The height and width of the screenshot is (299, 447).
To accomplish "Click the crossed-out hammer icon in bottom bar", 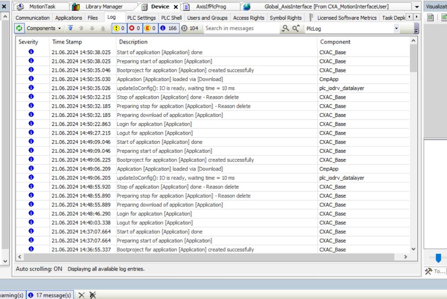I will pyautogui.click(x=93, y=295).
